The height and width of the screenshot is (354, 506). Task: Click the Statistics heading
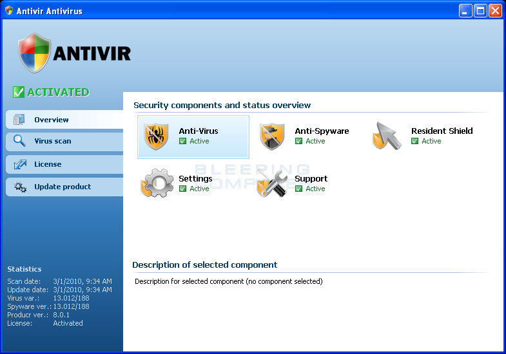click(x=24, y=269)
